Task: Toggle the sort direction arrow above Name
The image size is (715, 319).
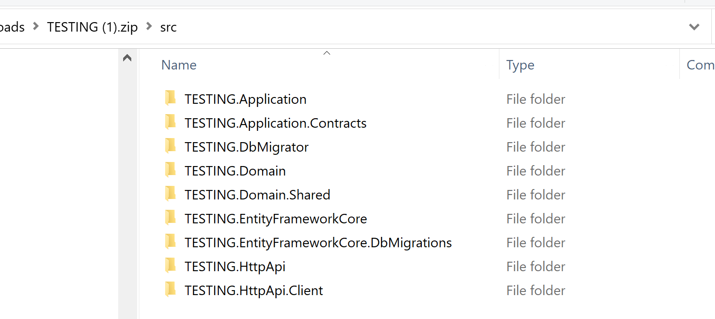Action: (327, 53)
